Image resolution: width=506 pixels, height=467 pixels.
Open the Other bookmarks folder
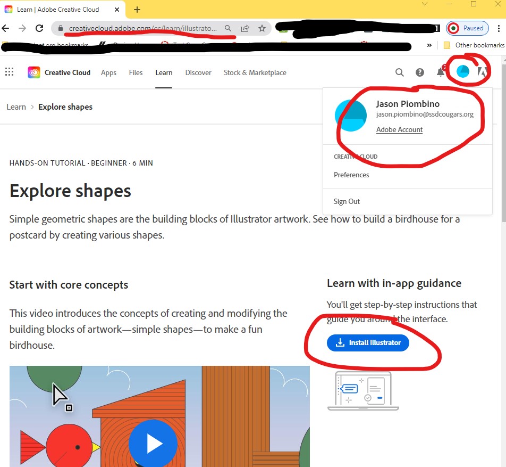coord(474,45)
